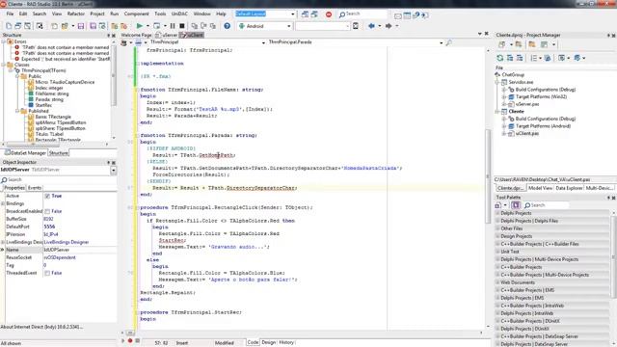Click the Object Inspector search field
This screenshot has width=617, height=347.
coord(58,180)
